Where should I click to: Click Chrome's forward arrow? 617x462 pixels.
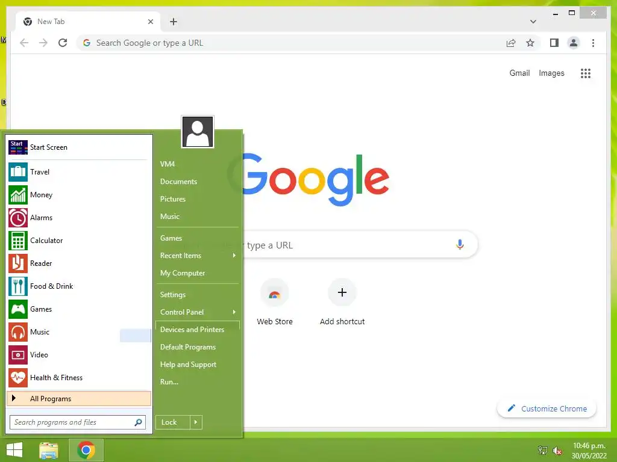pyautogui.click(x=43, y=43)
